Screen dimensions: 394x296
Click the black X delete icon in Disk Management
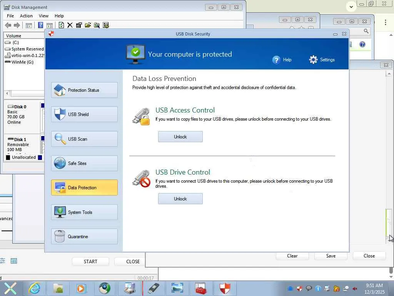pyautogui.click(x=70, y=25)
